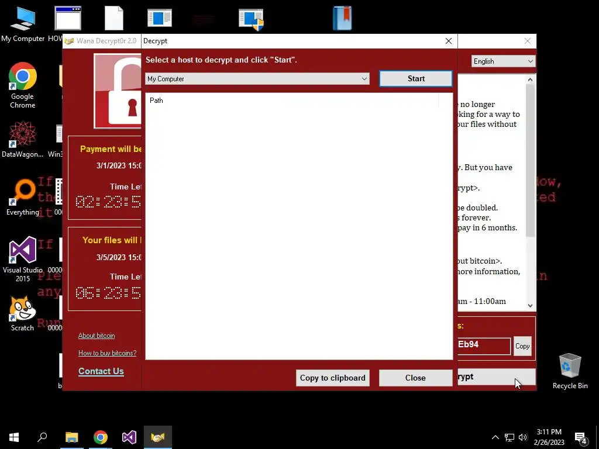This screenshot has height=449, width=599.
Task: Click the ransom text scrollbar thumb
Action: tap(530, 160)
